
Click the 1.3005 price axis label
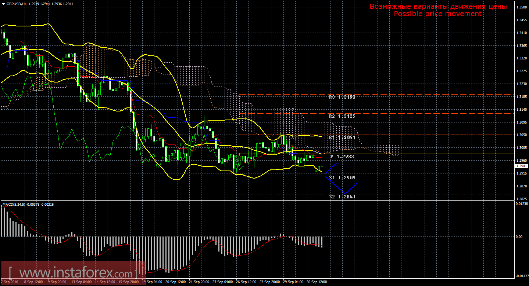(x=521, y=148)
